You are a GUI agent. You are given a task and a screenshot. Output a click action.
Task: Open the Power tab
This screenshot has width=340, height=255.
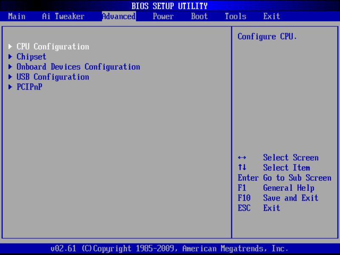coord(163,16)
